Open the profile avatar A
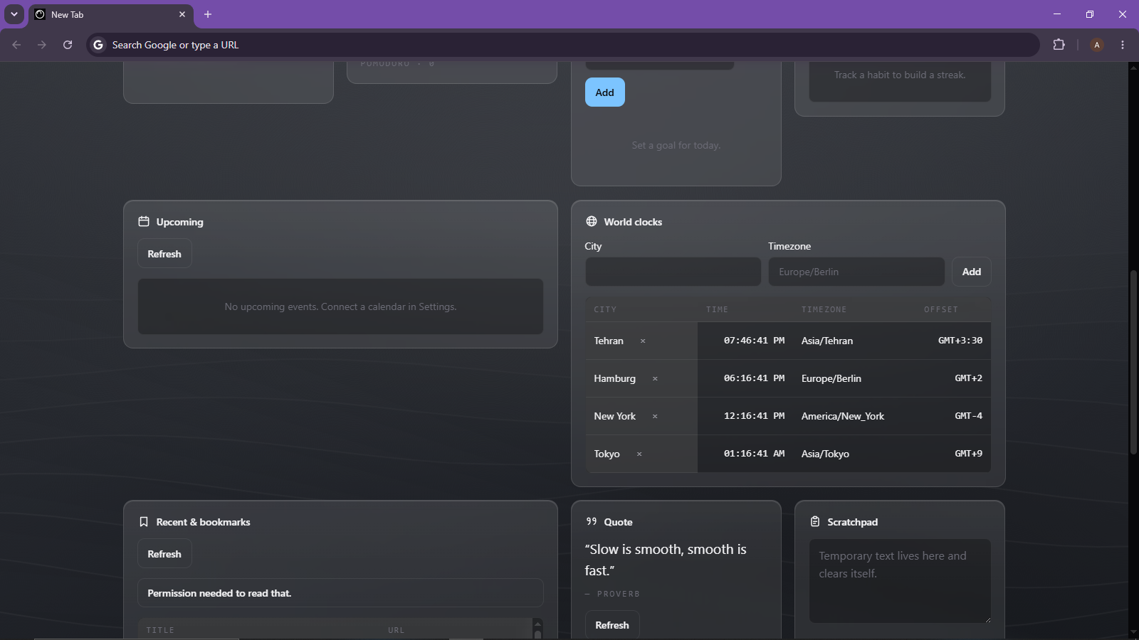 (1097, 45)
